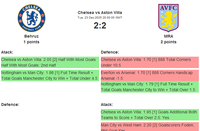
Task: Click the Chelsea Football Club crest
Action: click(x=31, y=18)
